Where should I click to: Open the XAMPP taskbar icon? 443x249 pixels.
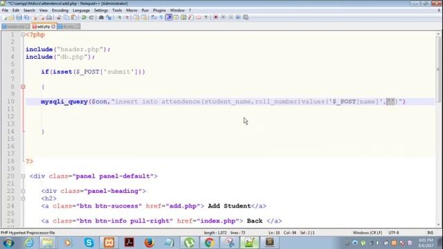click(x=109, y=243)
